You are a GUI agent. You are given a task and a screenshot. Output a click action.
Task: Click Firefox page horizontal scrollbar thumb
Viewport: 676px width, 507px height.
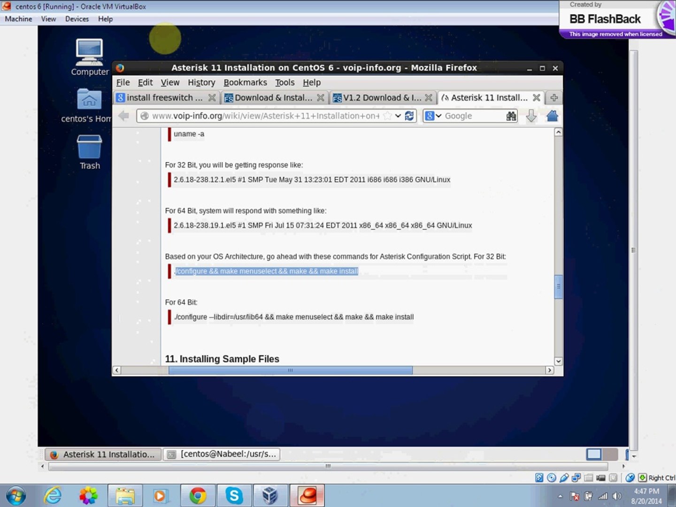(291, 370)
